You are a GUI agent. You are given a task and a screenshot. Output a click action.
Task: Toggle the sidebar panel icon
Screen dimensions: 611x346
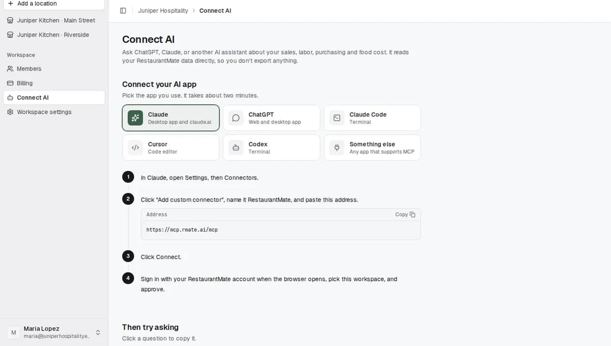[123, 11]
